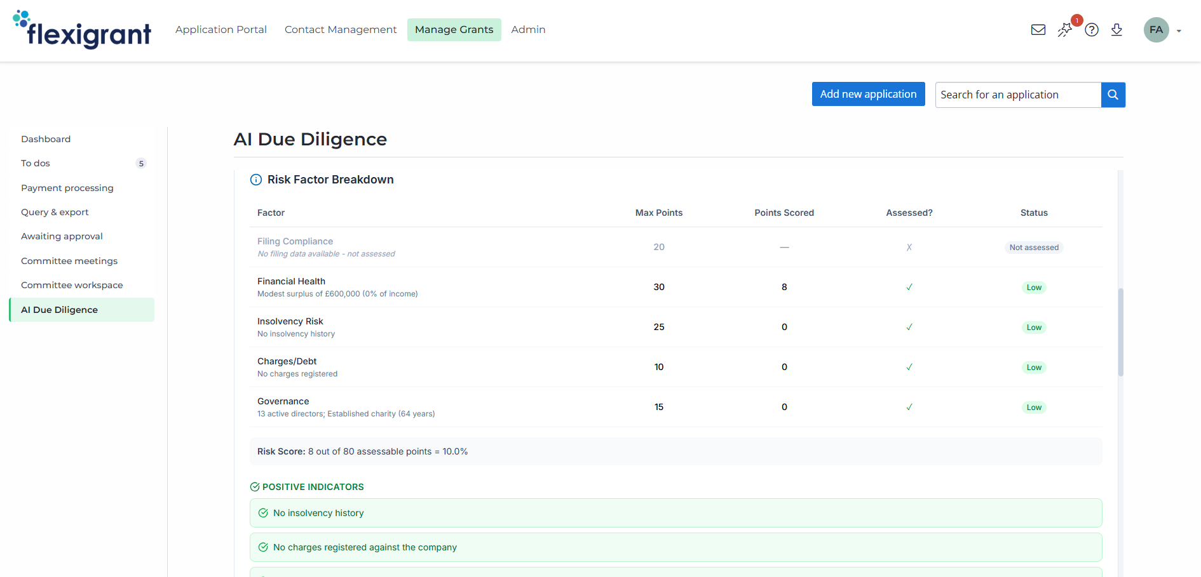
Task: Click the Charges/Debt factor name
Action: [287, 361]
